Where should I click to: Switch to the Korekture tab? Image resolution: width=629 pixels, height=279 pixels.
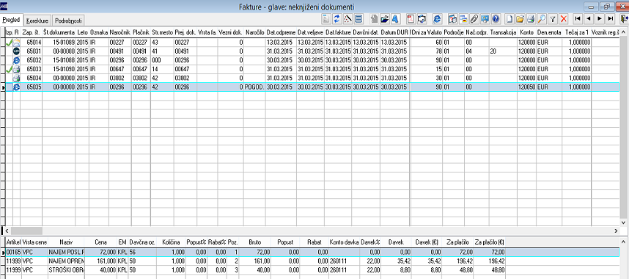[37, 21]
